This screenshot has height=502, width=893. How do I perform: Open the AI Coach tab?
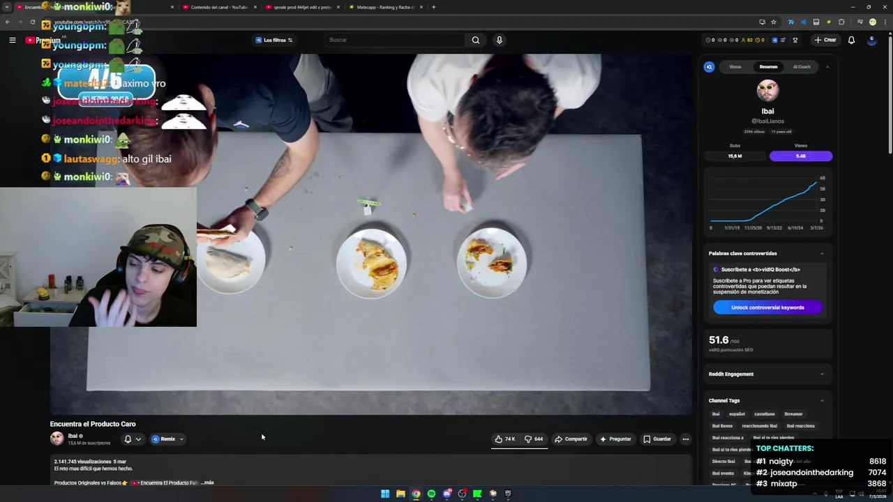(802, 67)
